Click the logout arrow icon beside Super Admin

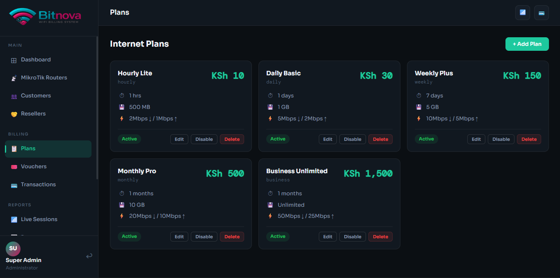(x=89, y=256)
